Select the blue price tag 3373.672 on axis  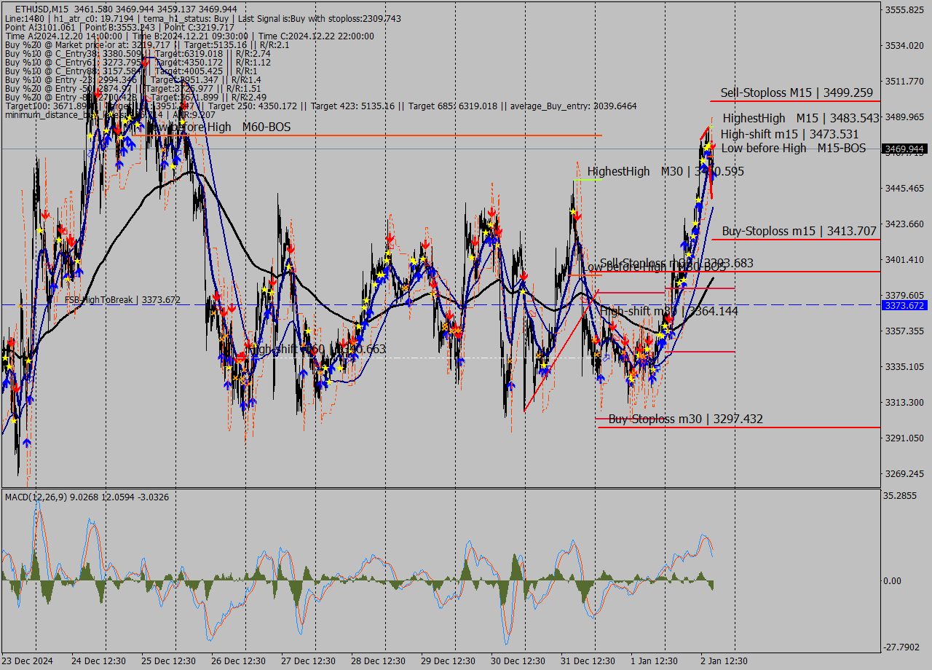[904, 305]
